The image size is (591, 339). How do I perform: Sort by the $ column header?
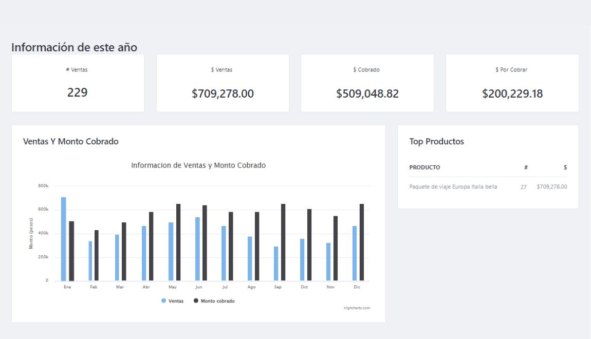[565, 167]
